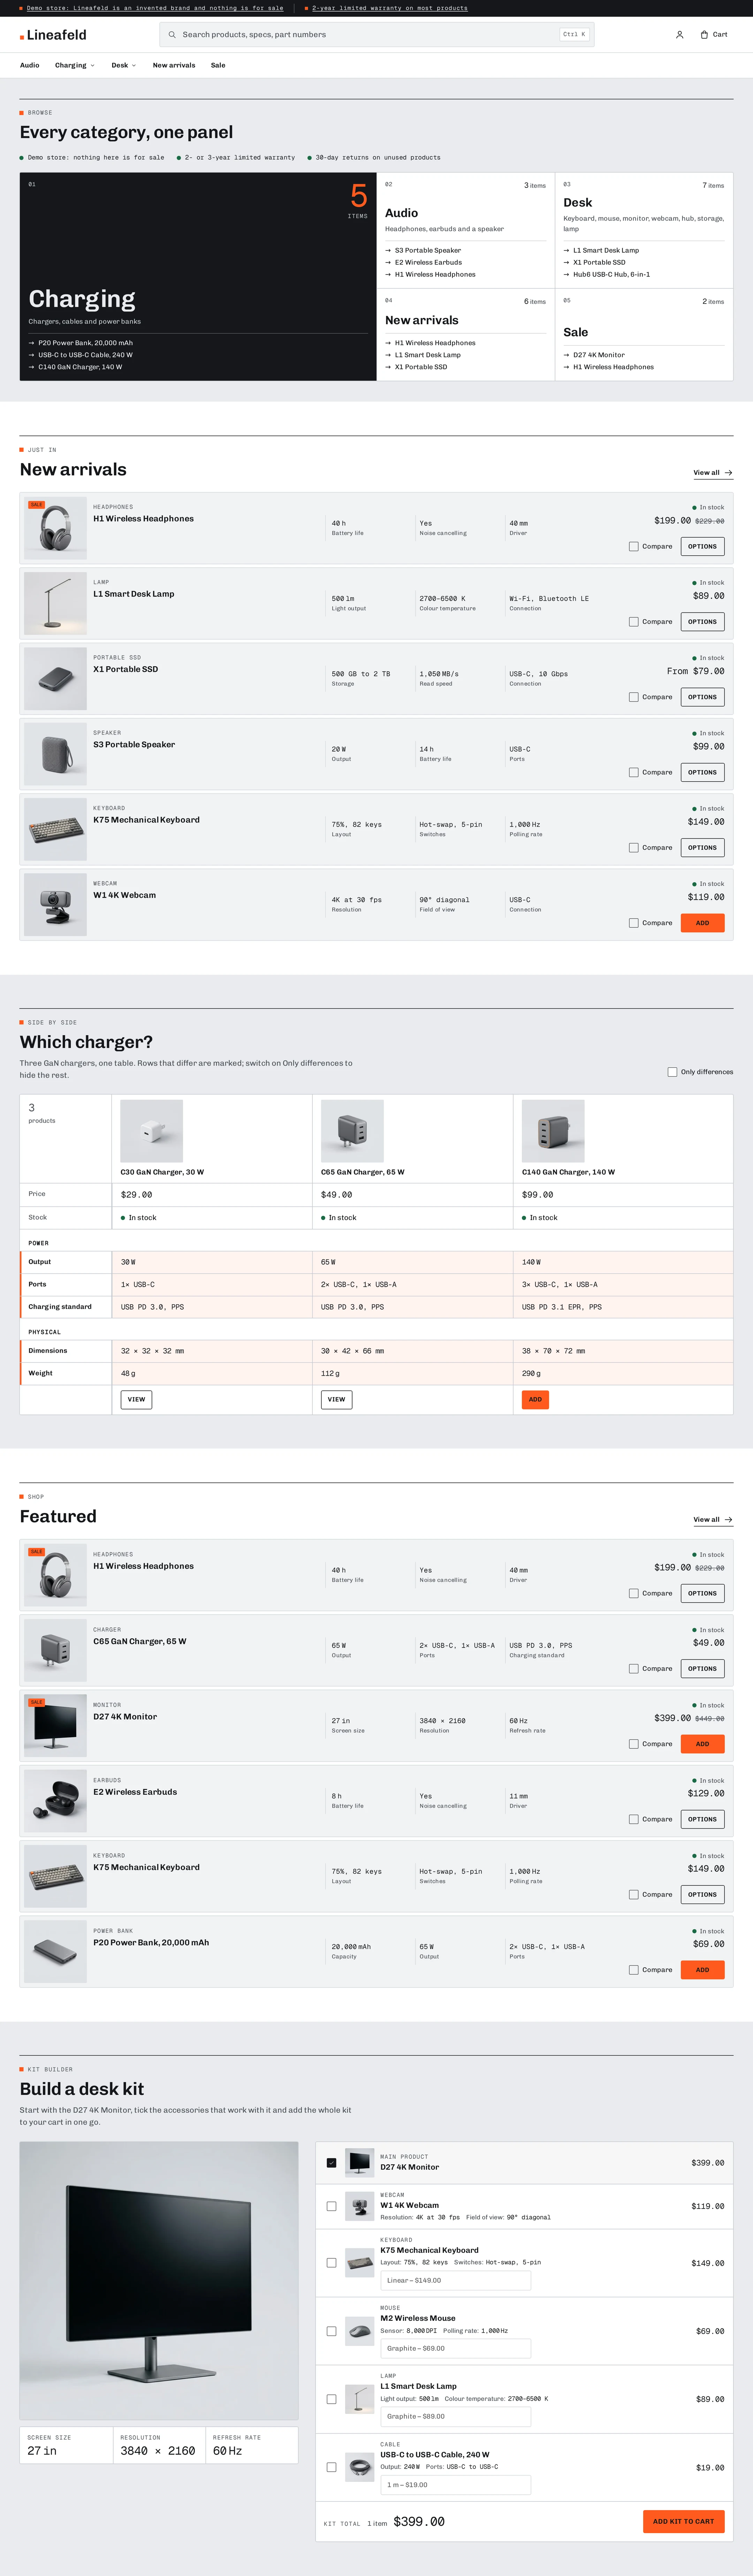Open P20 Power Bank link in the Charging card
Viewport: 753px width, 2576px height.
(85, 343)
